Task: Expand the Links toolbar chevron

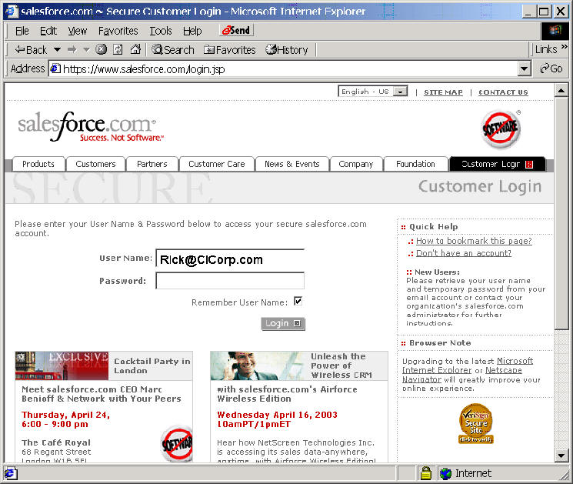Action: point(565,47)
